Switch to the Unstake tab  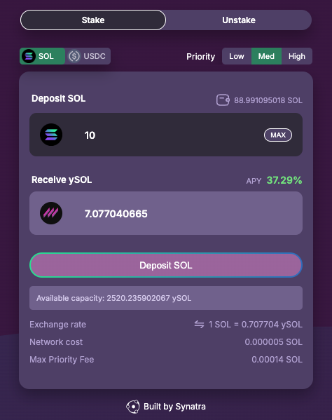tap(239, 20)
